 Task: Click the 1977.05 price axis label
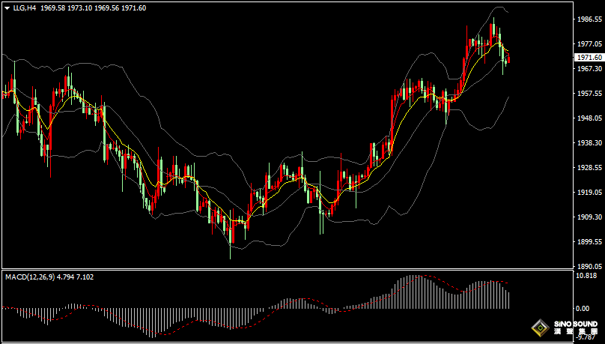[x=589, y=44]
